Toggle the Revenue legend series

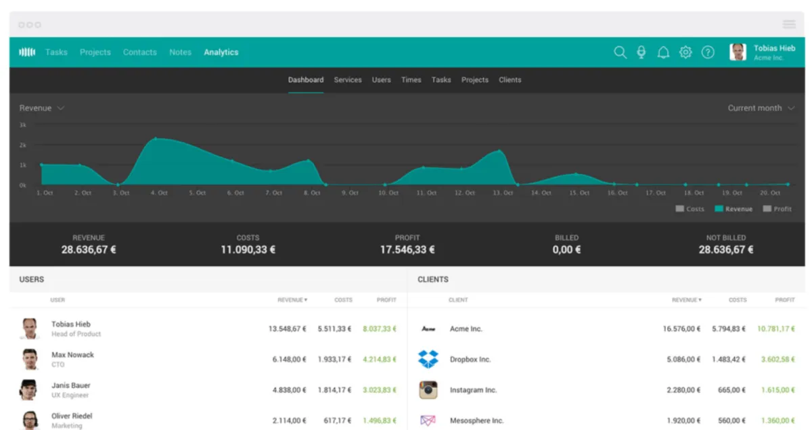tap(734, 209)
